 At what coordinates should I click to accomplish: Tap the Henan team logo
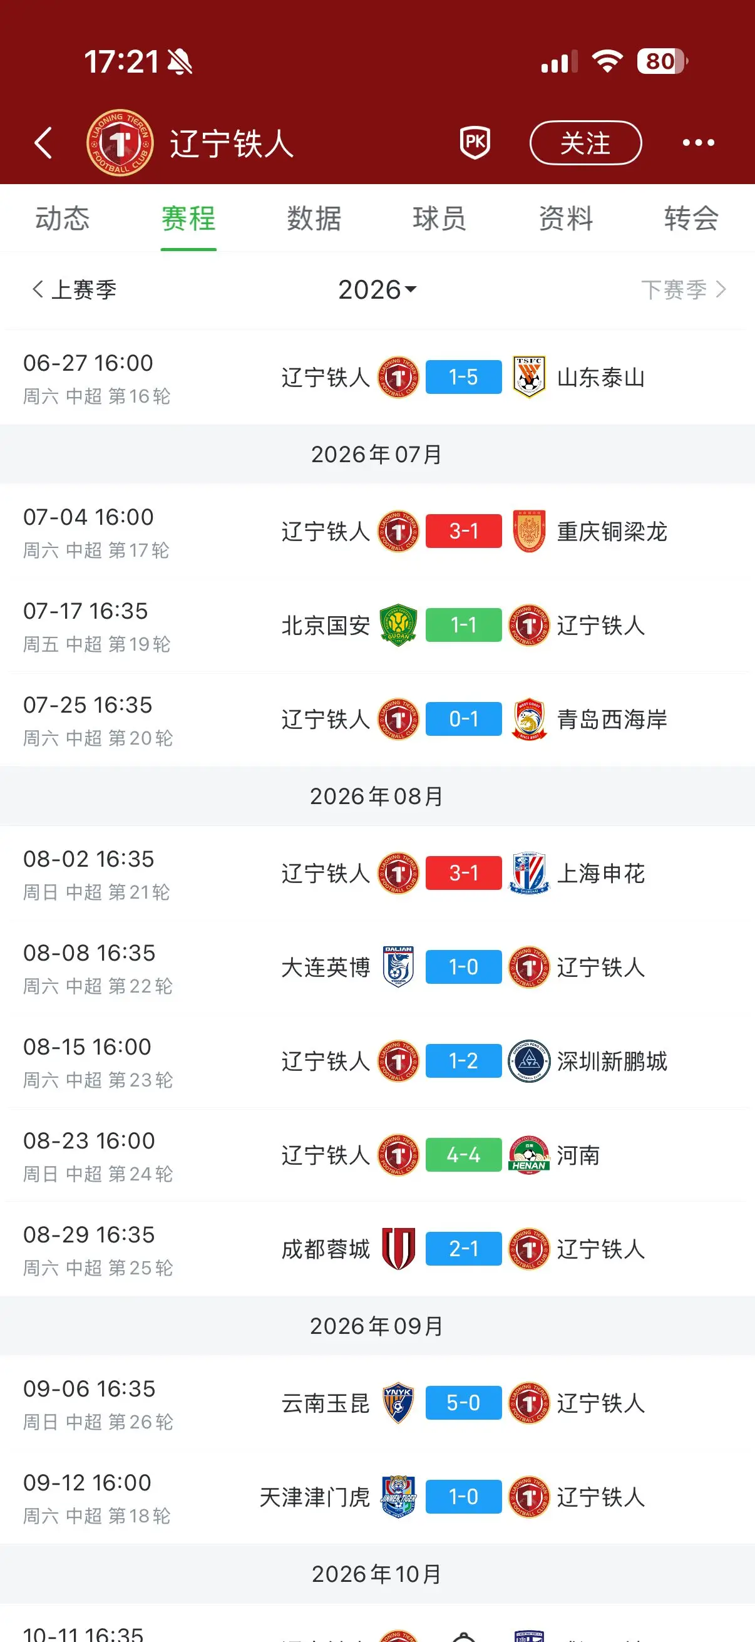[x=529, y=1155]
